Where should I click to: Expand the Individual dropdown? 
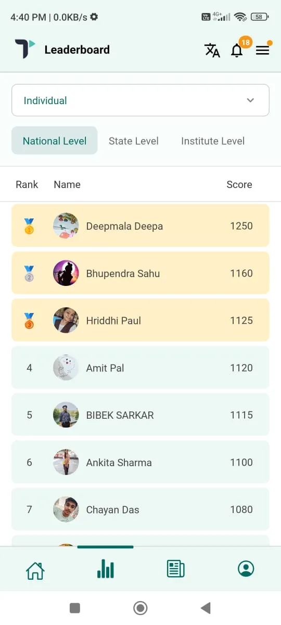point(140,100)
